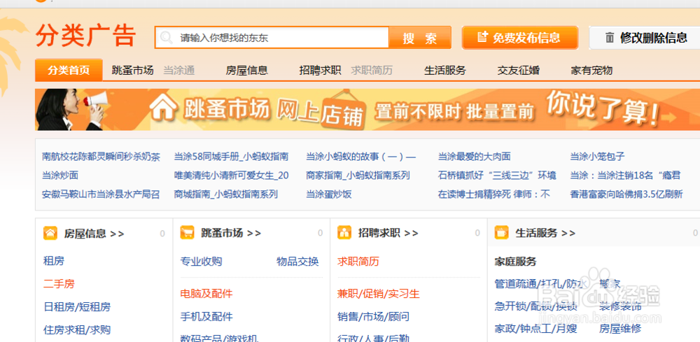Select 二手房 under 房屋信息
This screenshot has width=700, height=342.
[59, 283]
